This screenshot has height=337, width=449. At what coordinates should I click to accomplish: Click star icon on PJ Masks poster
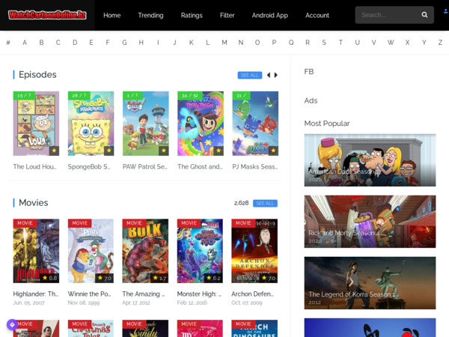(273, 151)
